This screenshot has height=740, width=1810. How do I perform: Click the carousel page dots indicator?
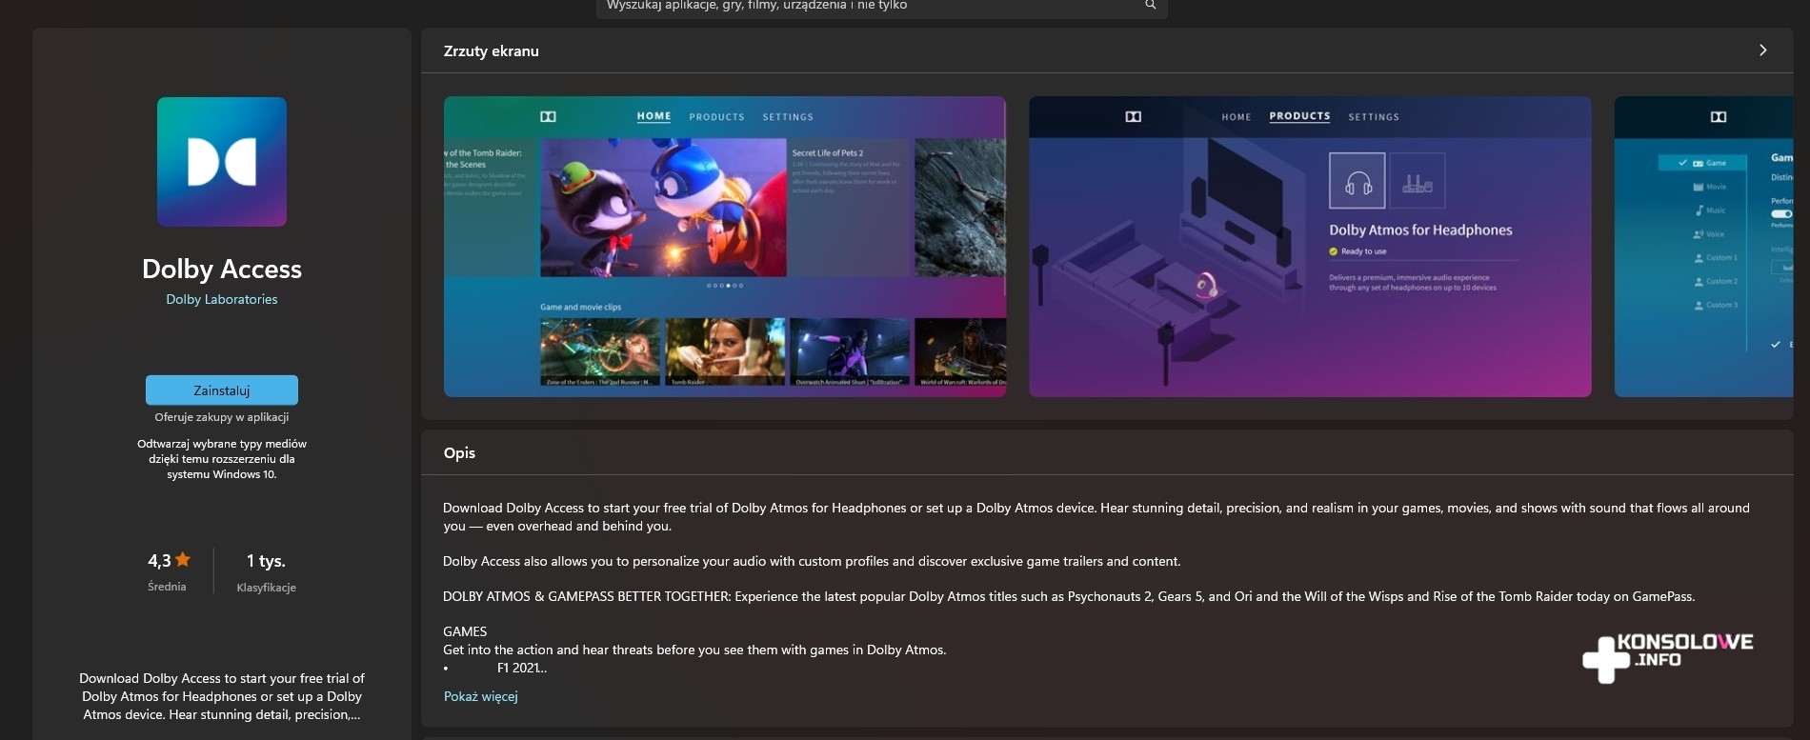(x=725, y=285)
